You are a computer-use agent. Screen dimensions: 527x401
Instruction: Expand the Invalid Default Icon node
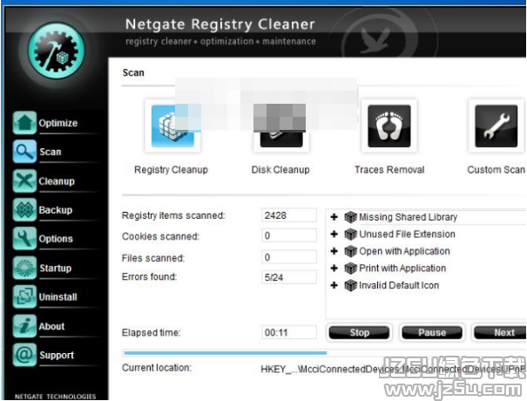point(334,285)
